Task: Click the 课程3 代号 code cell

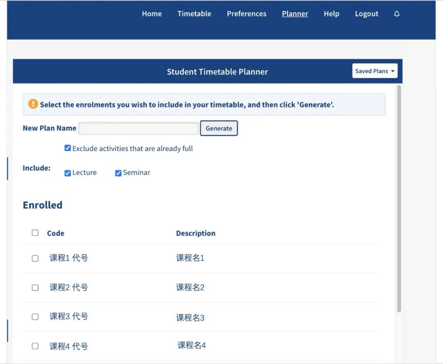Action: 69,316
